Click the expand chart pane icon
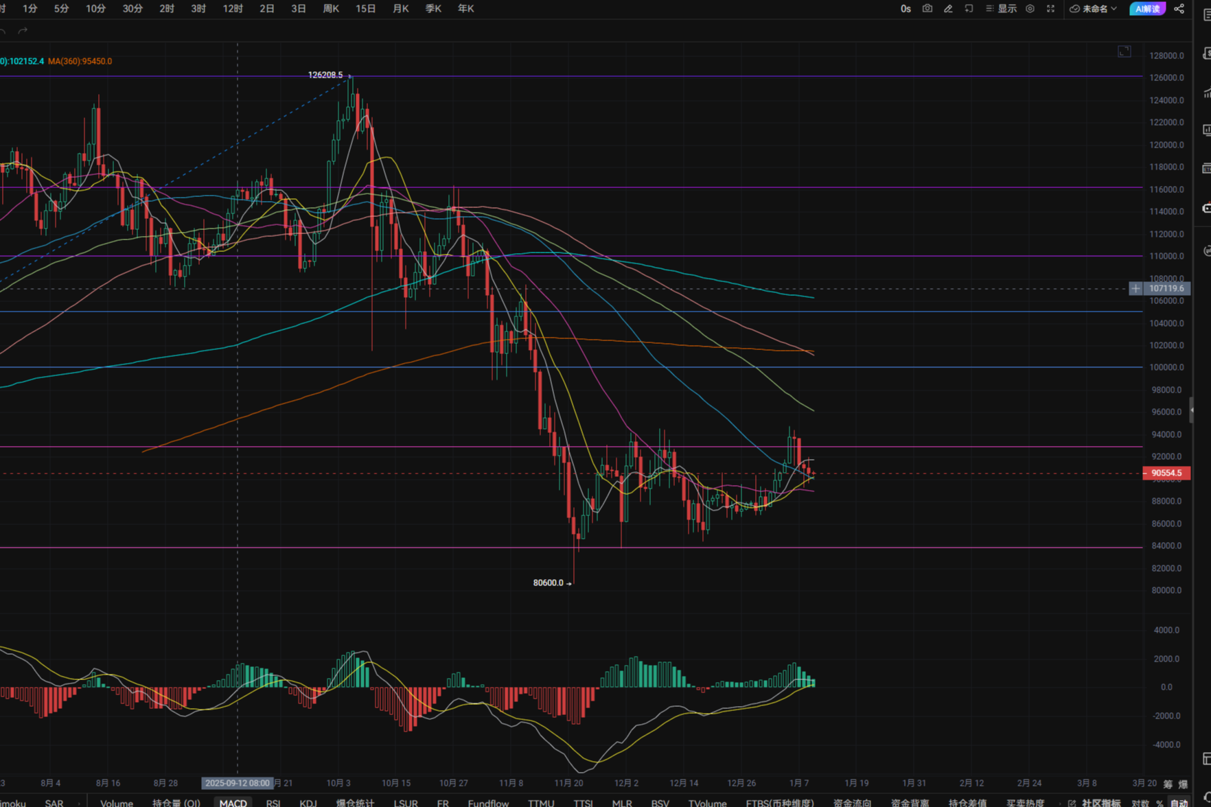1211x807 pixels. click(1124, 51)
